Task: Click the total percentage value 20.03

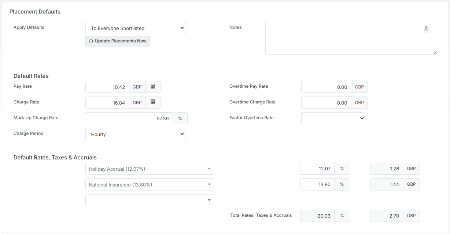Action: point(317,216)
